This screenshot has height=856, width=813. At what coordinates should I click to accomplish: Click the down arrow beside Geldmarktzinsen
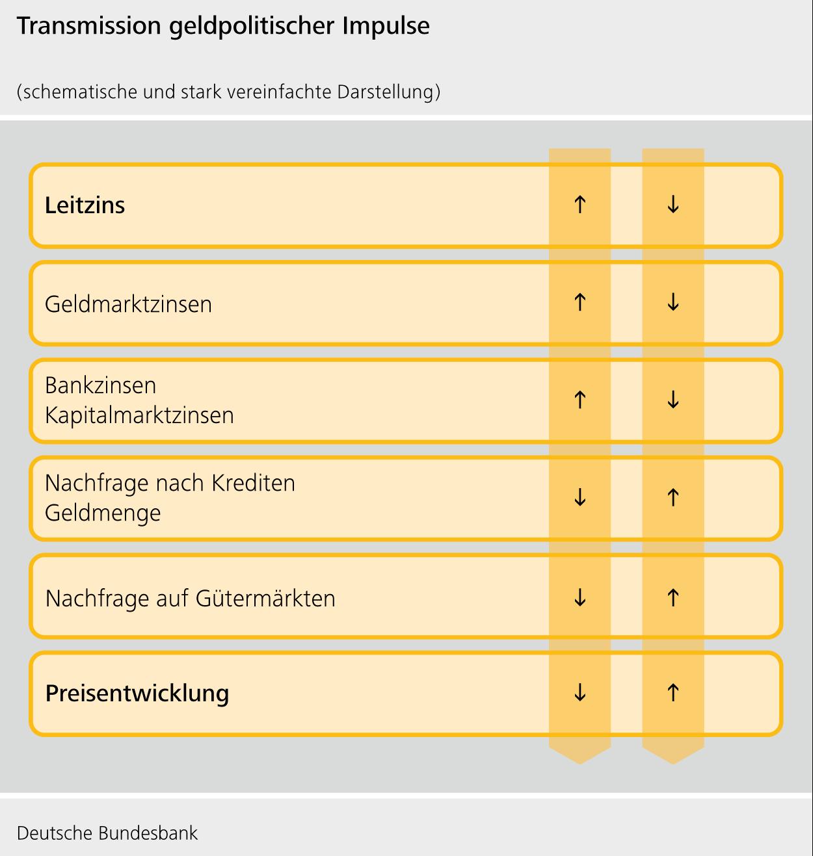pyautogui.click(x=673, y=303)
